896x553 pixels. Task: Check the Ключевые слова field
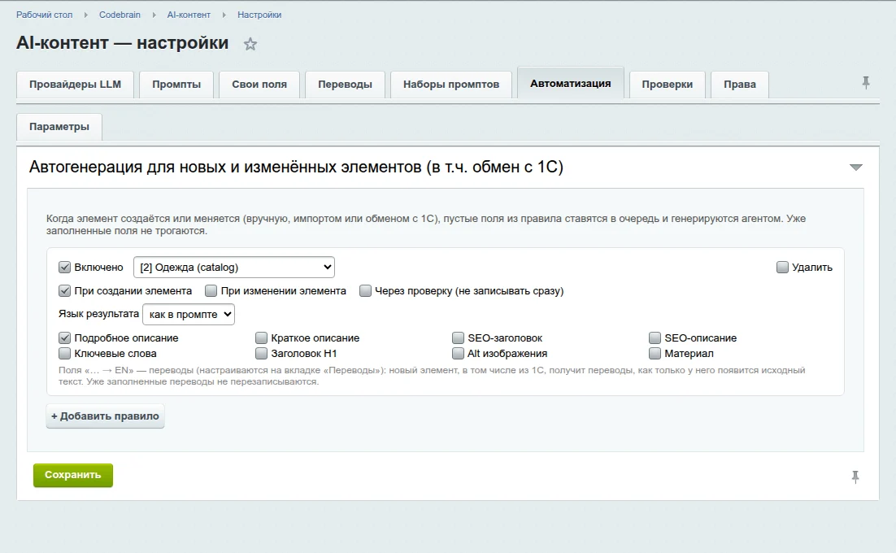pyautogui.click(x=64, y=353)
